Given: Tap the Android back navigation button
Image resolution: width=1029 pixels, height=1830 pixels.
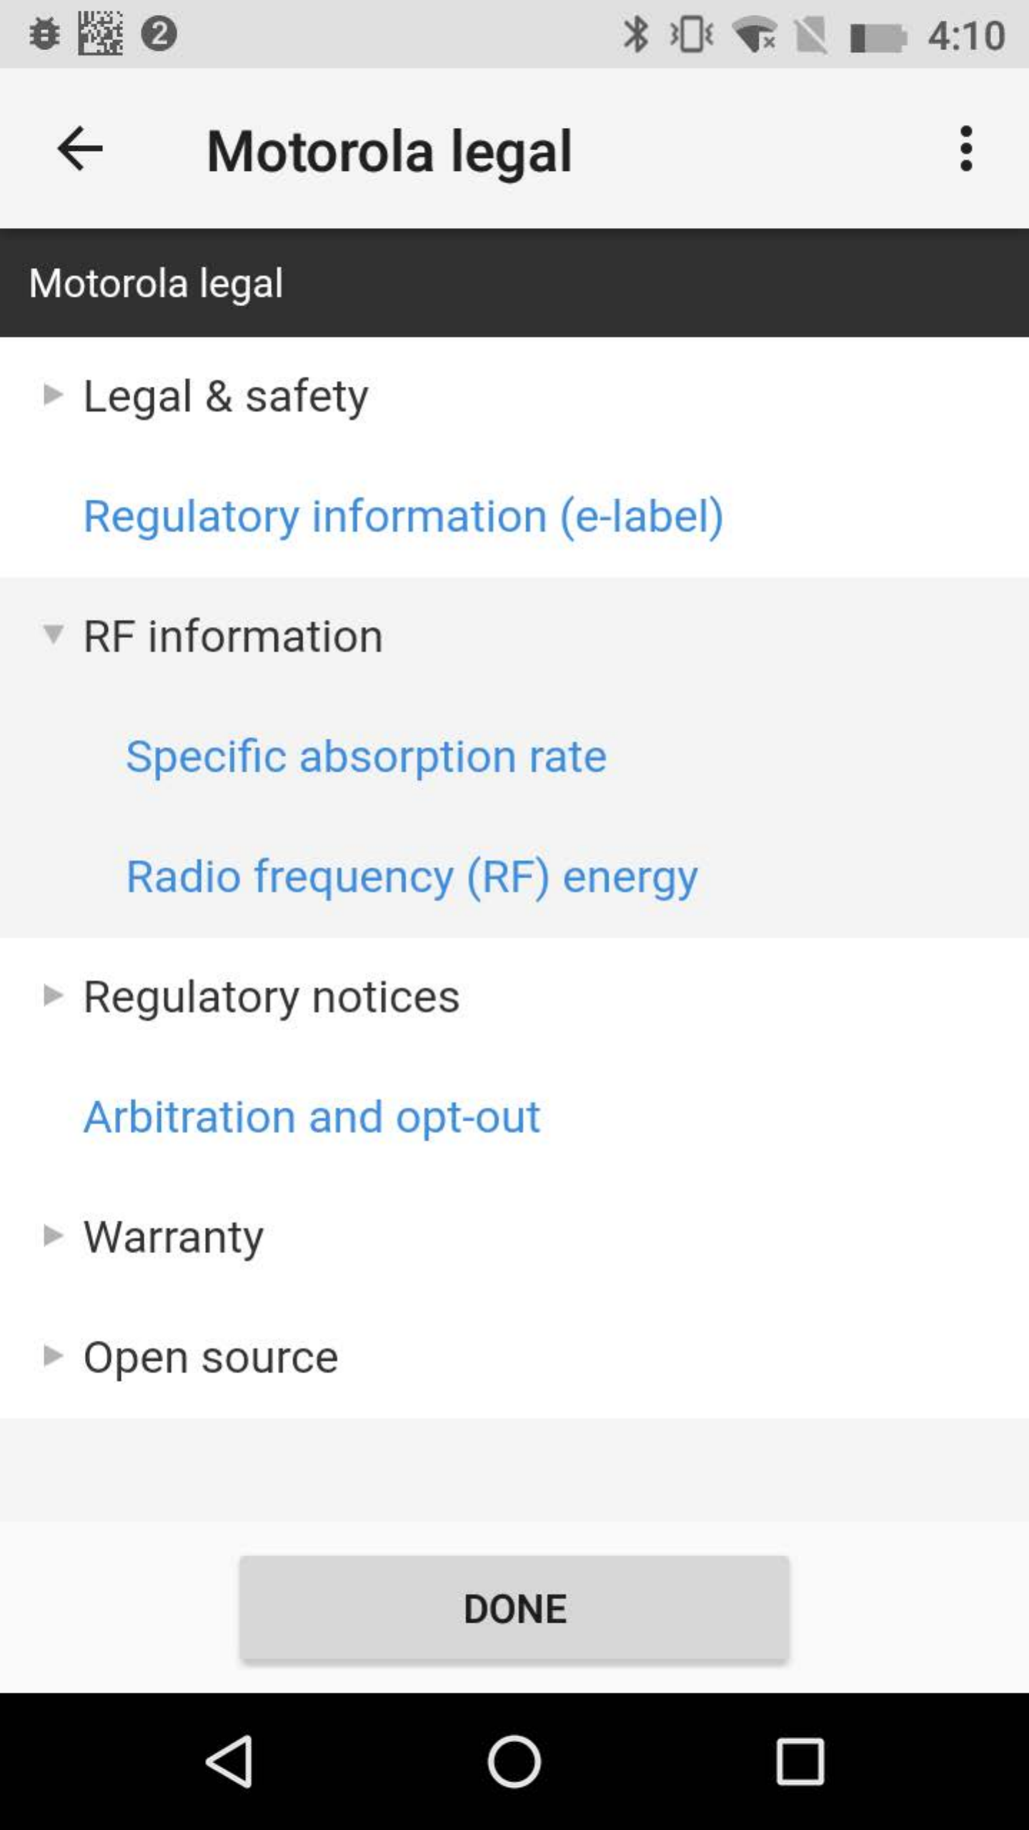Looking at the screenshot, I should click(x=230, y=1761).
